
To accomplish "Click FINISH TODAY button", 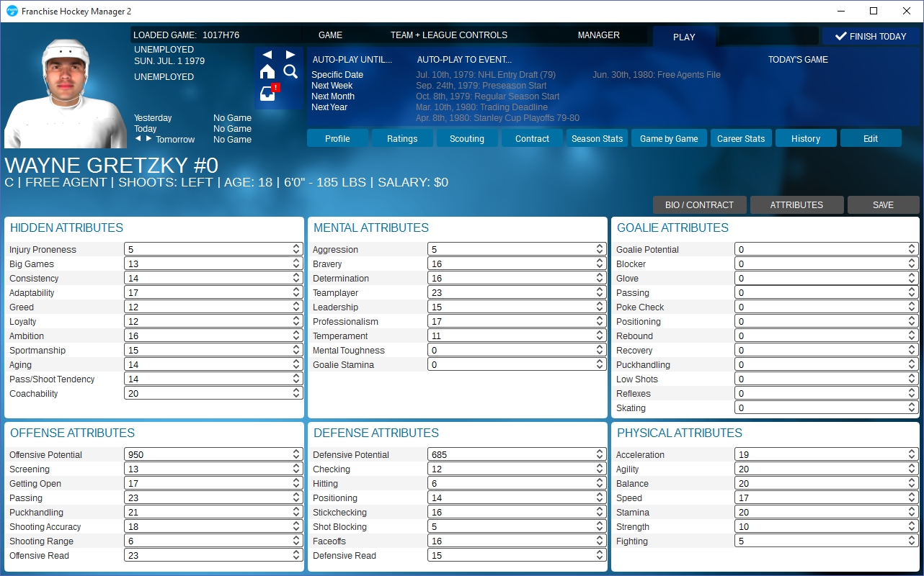I will click(x=871, y=36).
